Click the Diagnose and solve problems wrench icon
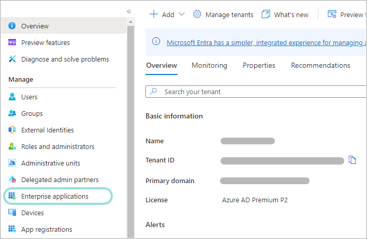Image resolution: width=367 pixels, height=239 pixels. [12, 59]
